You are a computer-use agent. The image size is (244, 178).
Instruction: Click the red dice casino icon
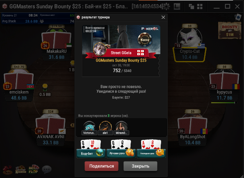pyautogui.click(x=8, y=170)
